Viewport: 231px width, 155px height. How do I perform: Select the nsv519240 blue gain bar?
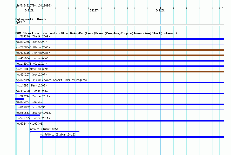coord(119,39)
